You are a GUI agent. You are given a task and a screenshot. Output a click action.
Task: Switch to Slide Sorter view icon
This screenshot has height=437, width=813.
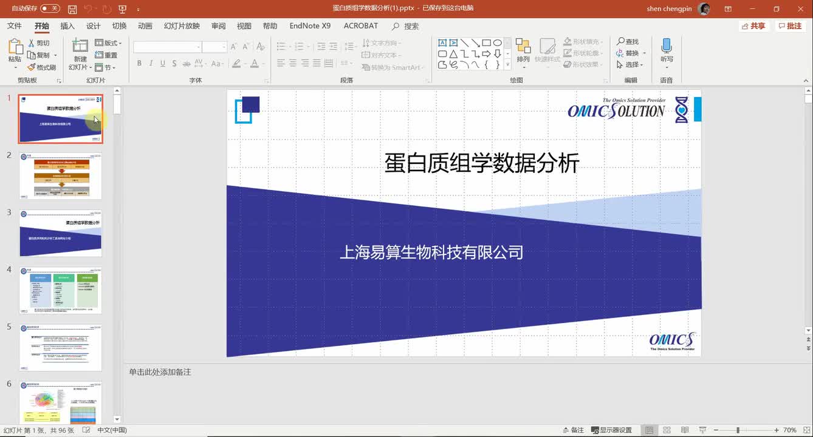[x=667, y=430]
